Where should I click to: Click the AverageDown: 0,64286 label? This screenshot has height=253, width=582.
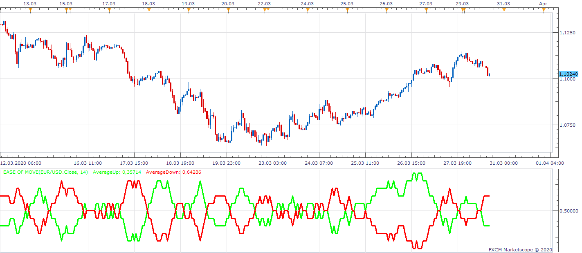173,172
